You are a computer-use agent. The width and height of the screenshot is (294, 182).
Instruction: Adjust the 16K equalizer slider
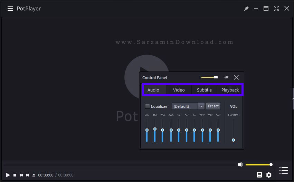tap(218, 130)
